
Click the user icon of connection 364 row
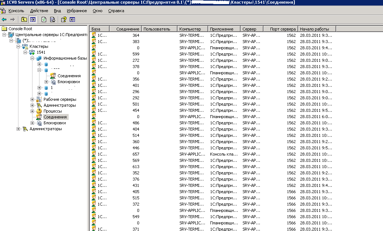(94, 35)
